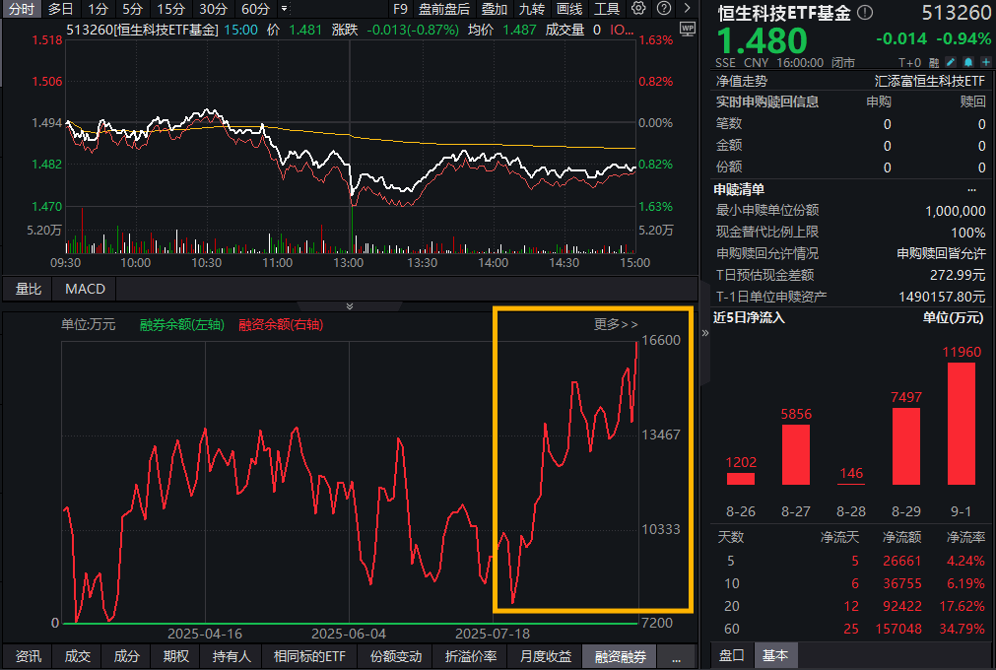Click the pencil note icon
Screen dimensions: 996x670
(952, 61)
